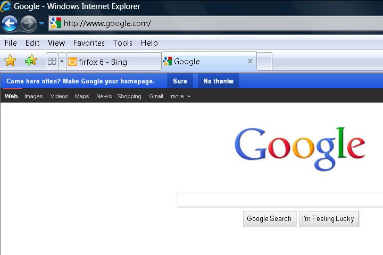Open the File menu

pyautogui.click(x=11, y=43)
